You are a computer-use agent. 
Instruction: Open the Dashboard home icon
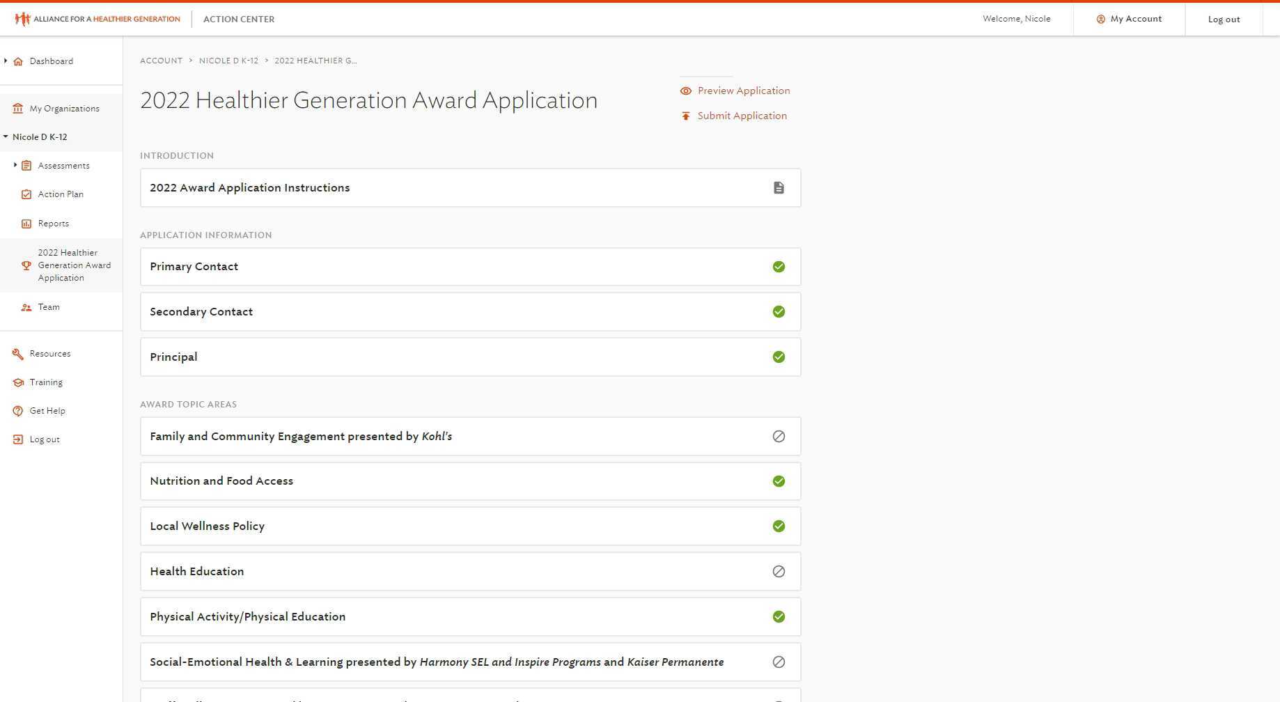(17, 61)
